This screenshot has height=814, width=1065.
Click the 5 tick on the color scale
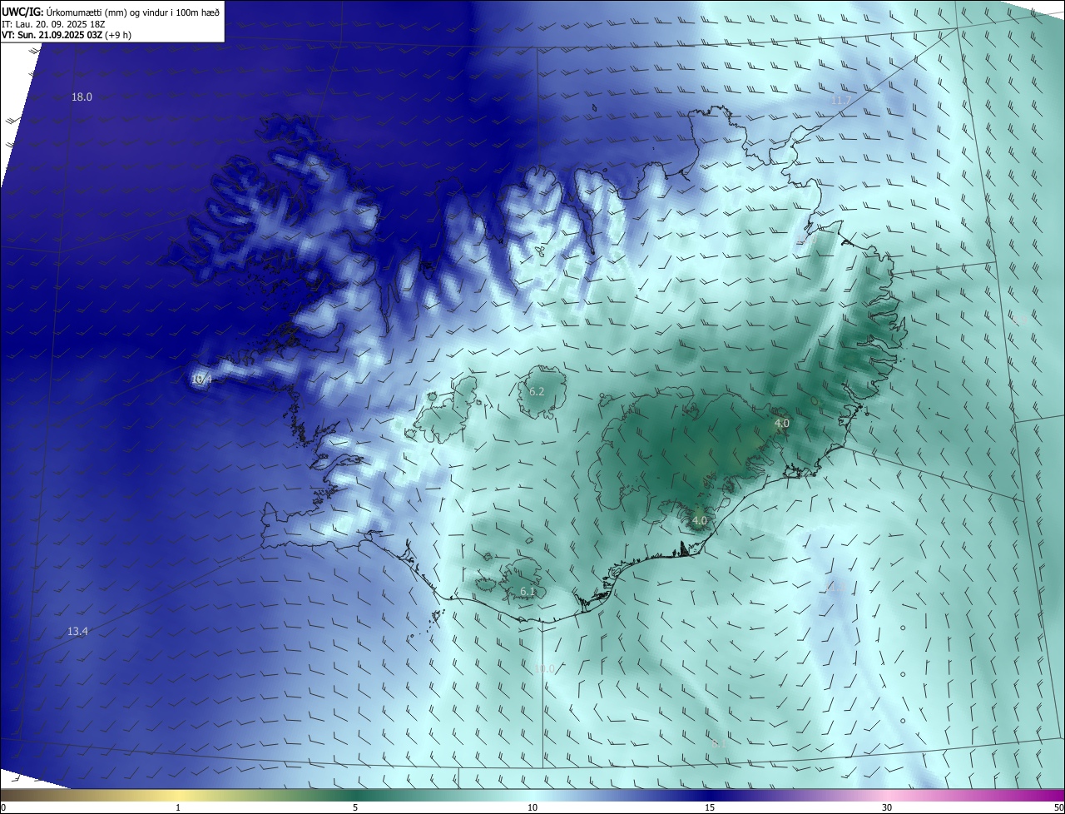coord(355,807)
